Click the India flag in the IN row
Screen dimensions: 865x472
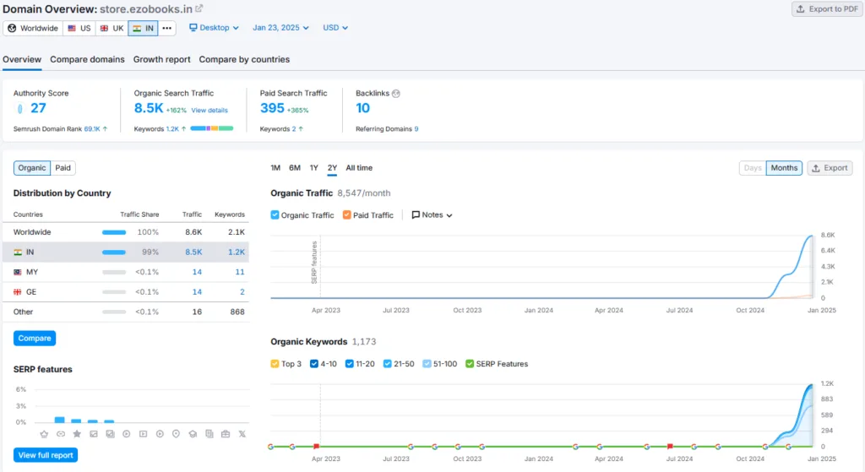tap(18, 252)
